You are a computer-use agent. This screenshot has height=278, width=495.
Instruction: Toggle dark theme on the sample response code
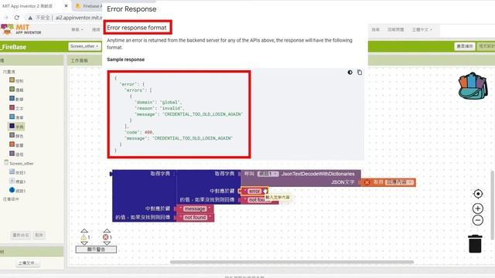(350, 73)
